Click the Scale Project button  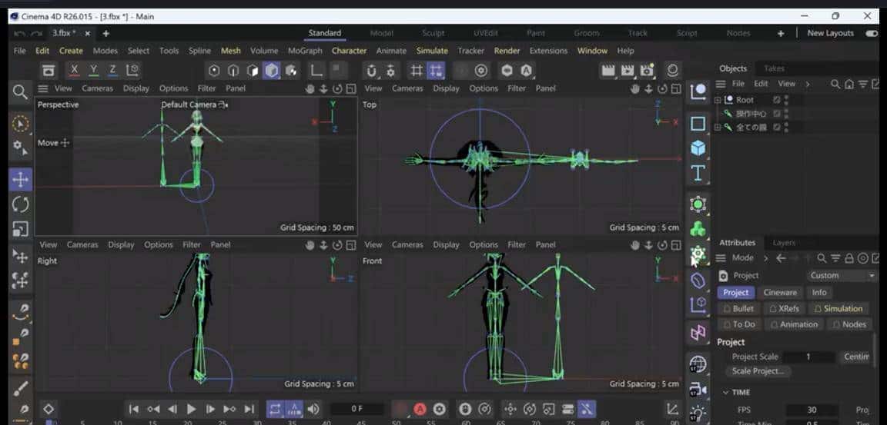(758, 371)
